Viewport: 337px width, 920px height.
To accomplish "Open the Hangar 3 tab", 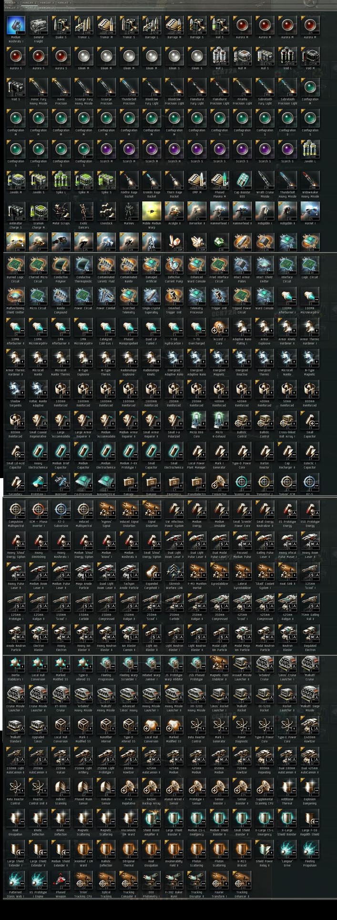I will pos(46,3).
